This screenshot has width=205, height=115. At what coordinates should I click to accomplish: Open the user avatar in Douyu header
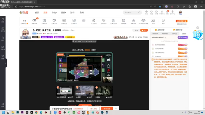tap(181, 13)
